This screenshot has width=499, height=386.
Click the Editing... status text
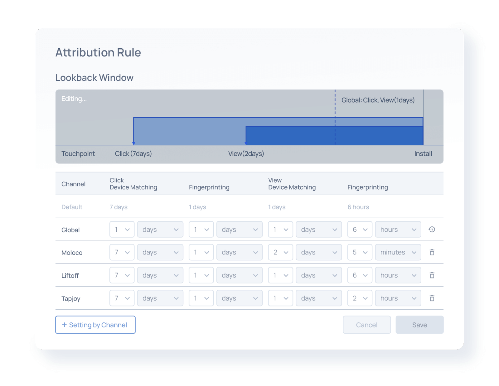click(74, 99)
